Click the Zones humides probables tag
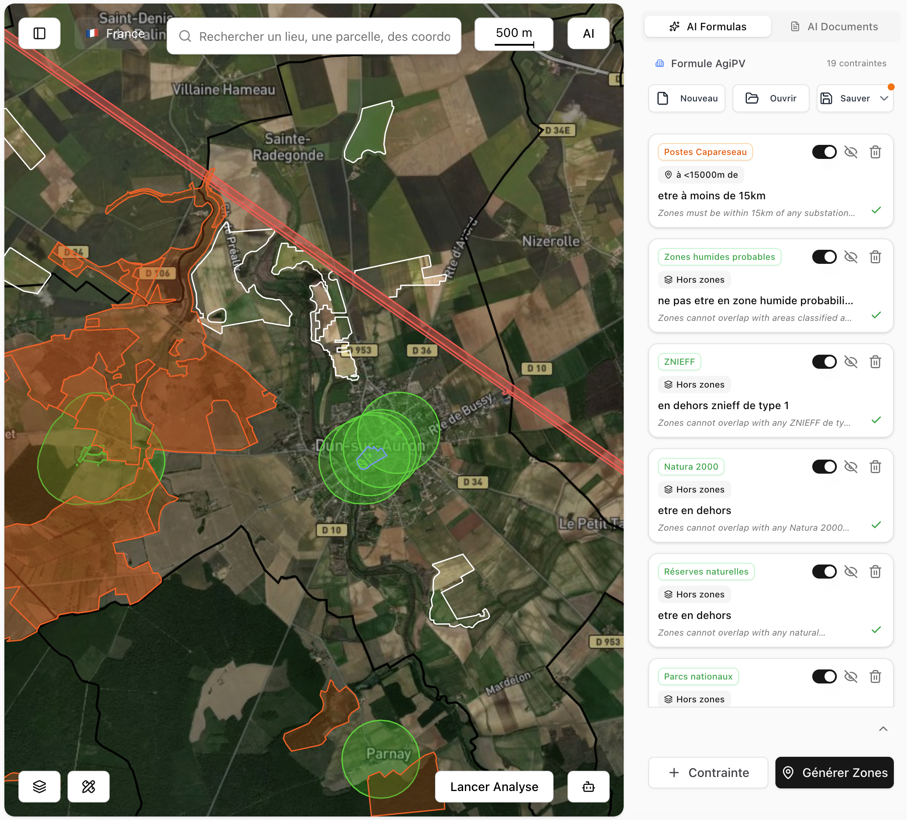The width and height of the screenshot is (907, 820). (719, 257)
